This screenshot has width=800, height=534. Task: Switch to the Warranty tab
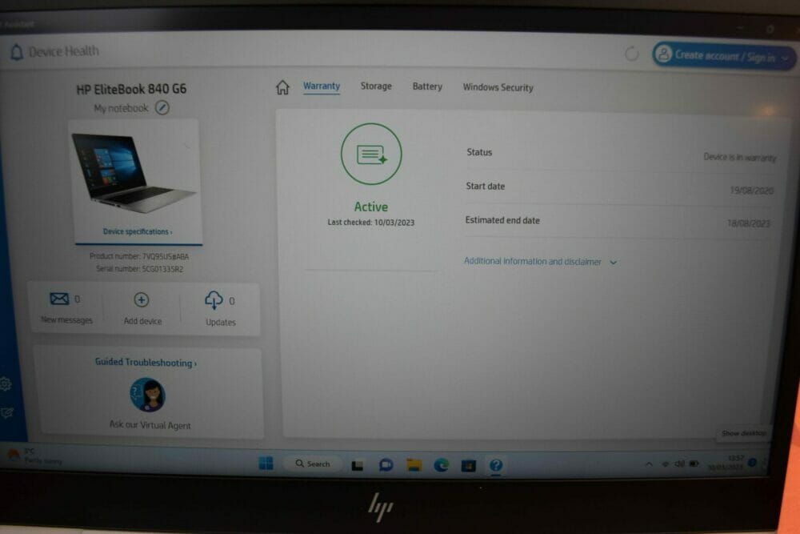pyautogui.click(x=322, y=86)
